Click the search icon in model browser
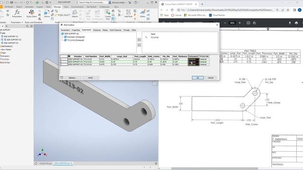 27,26
